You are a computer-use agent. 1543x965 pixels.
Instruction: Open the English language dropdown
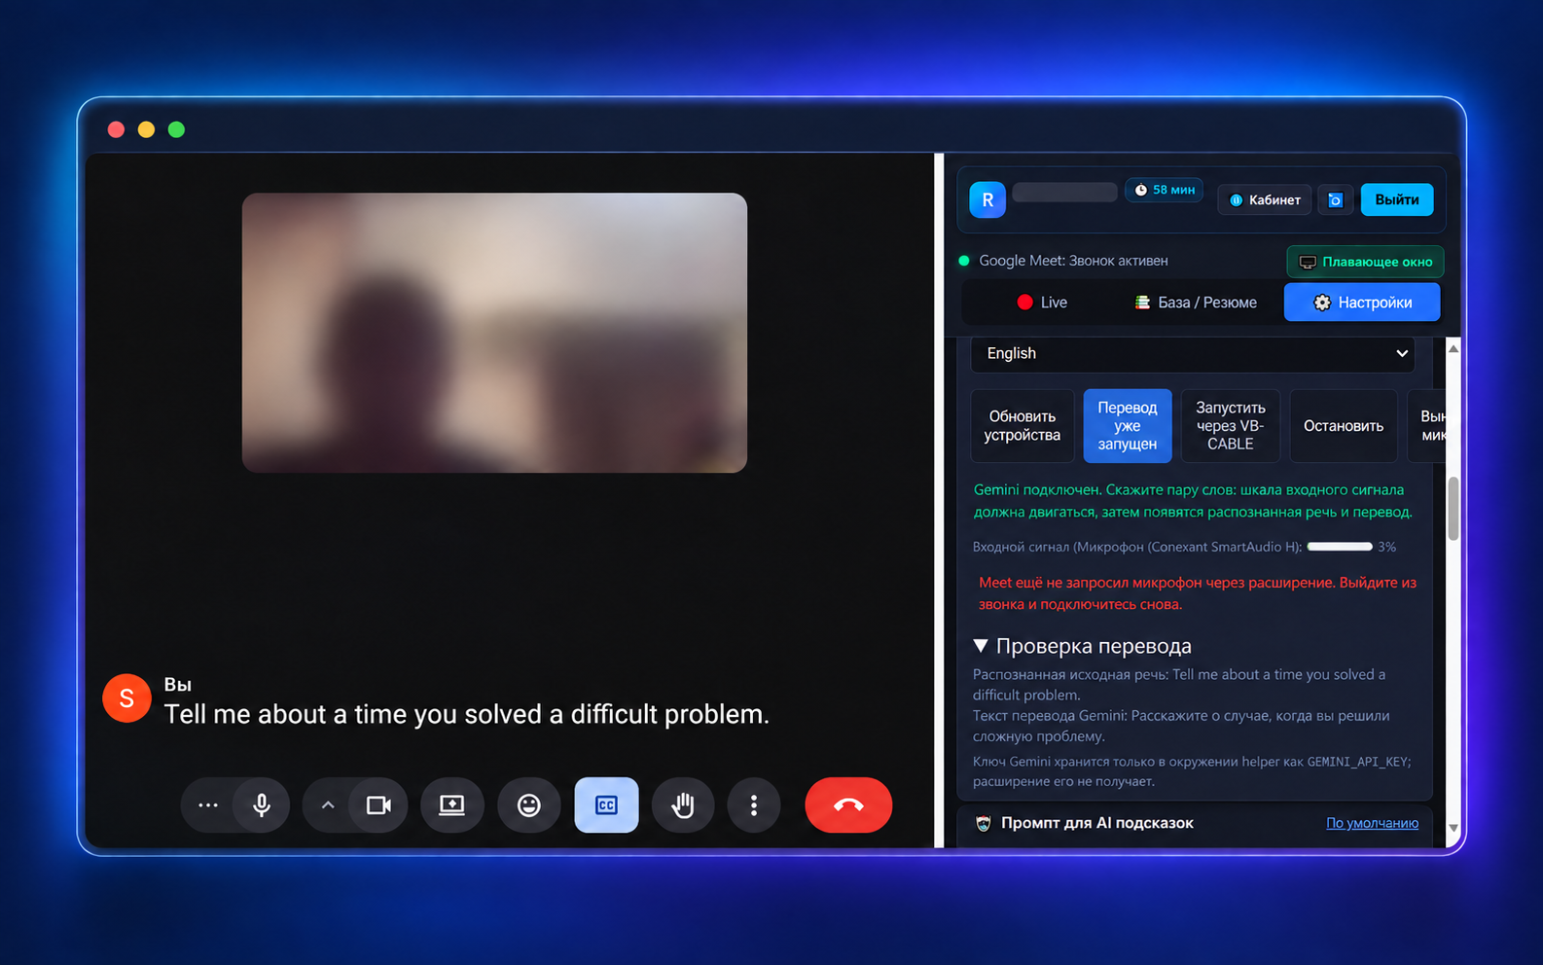(1193, 353)
